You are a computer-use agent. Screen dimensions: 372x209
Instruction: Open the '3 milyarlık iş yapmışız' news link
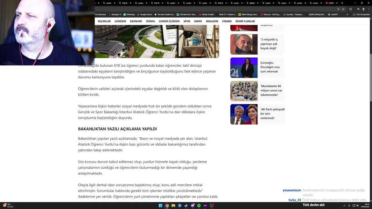269,44
